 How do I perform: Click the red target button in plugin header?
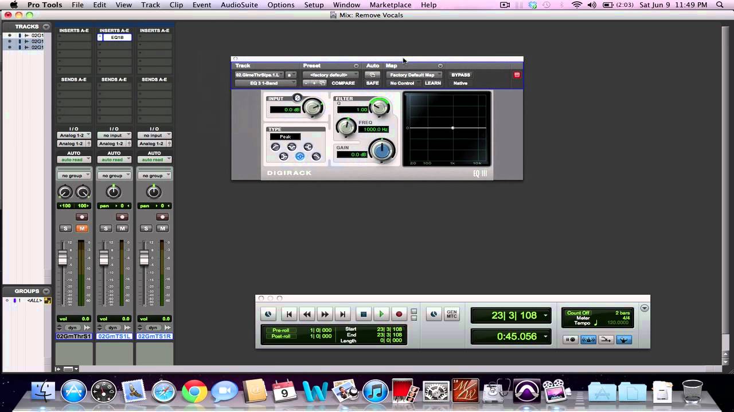pos(517,75)
